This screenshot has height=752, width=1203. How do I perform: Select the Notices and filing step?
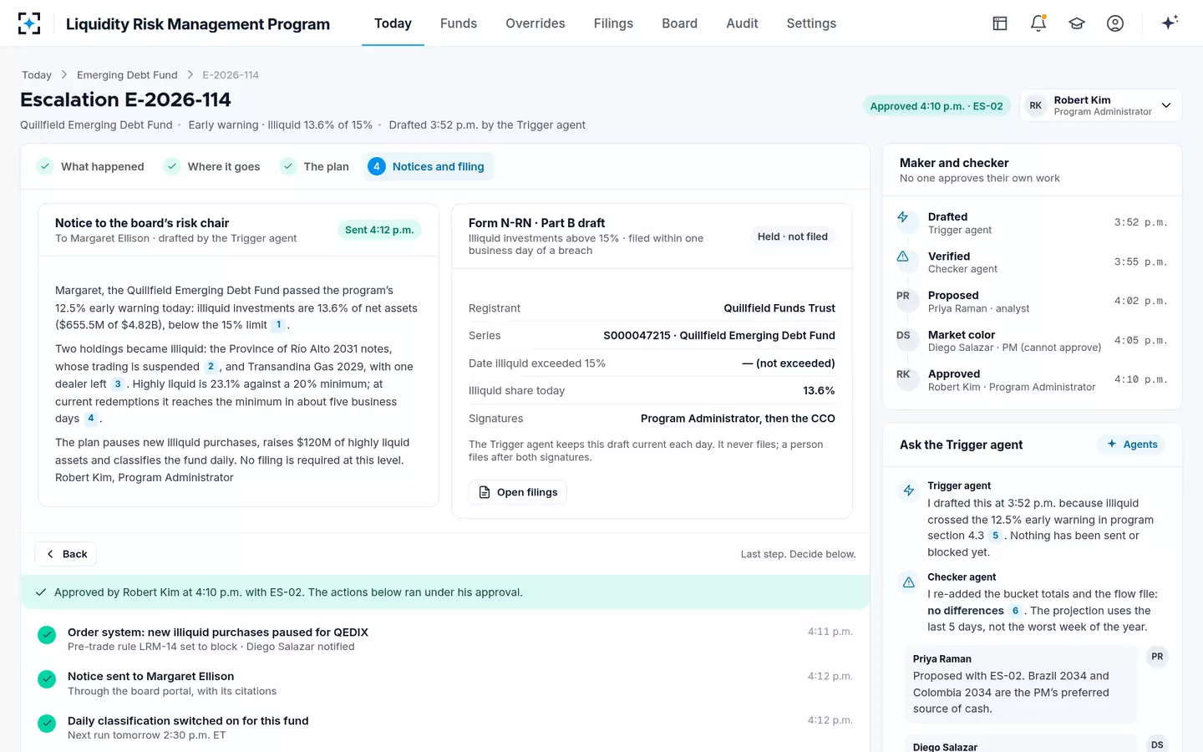click(429, 166)
